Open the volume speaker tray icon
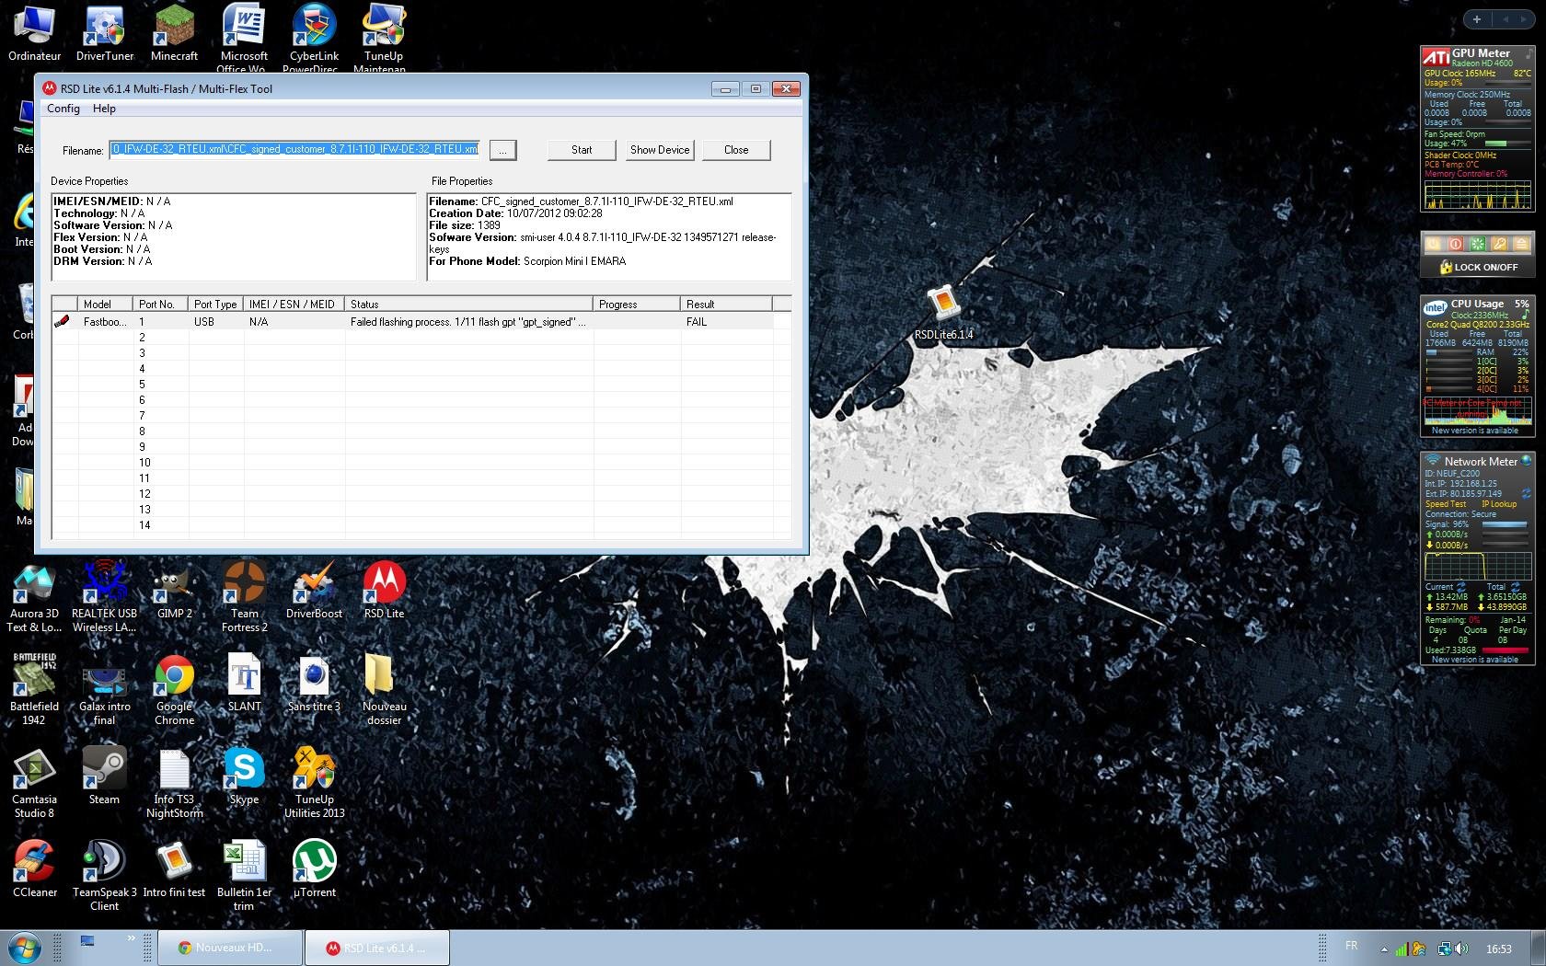This screenshot has height=966, width=1546. pyautogui.click(x=1462, y=949)
